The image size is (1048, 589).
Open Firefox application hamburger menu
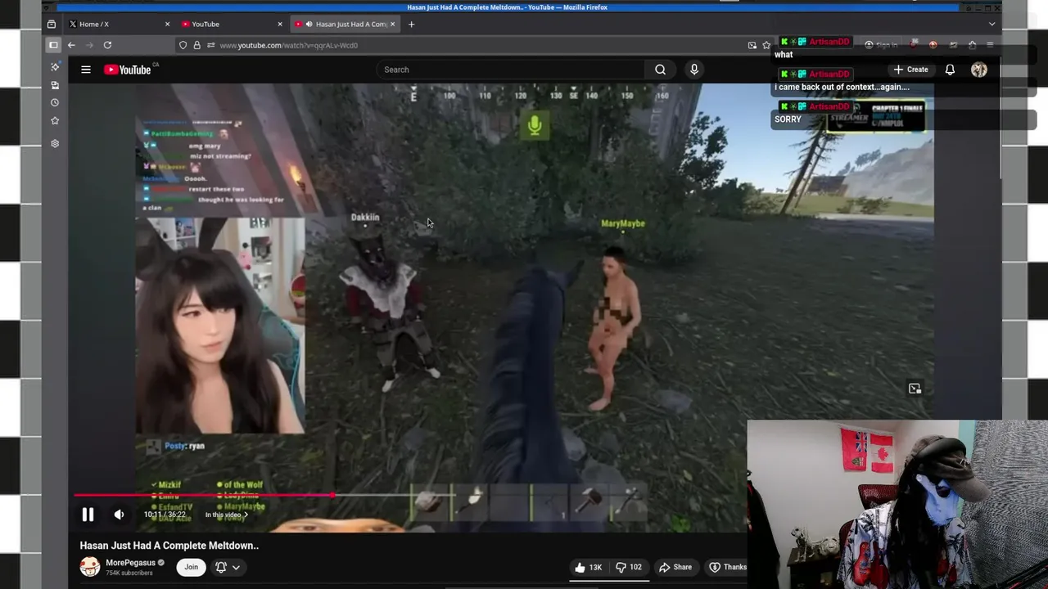click(990, 45)
